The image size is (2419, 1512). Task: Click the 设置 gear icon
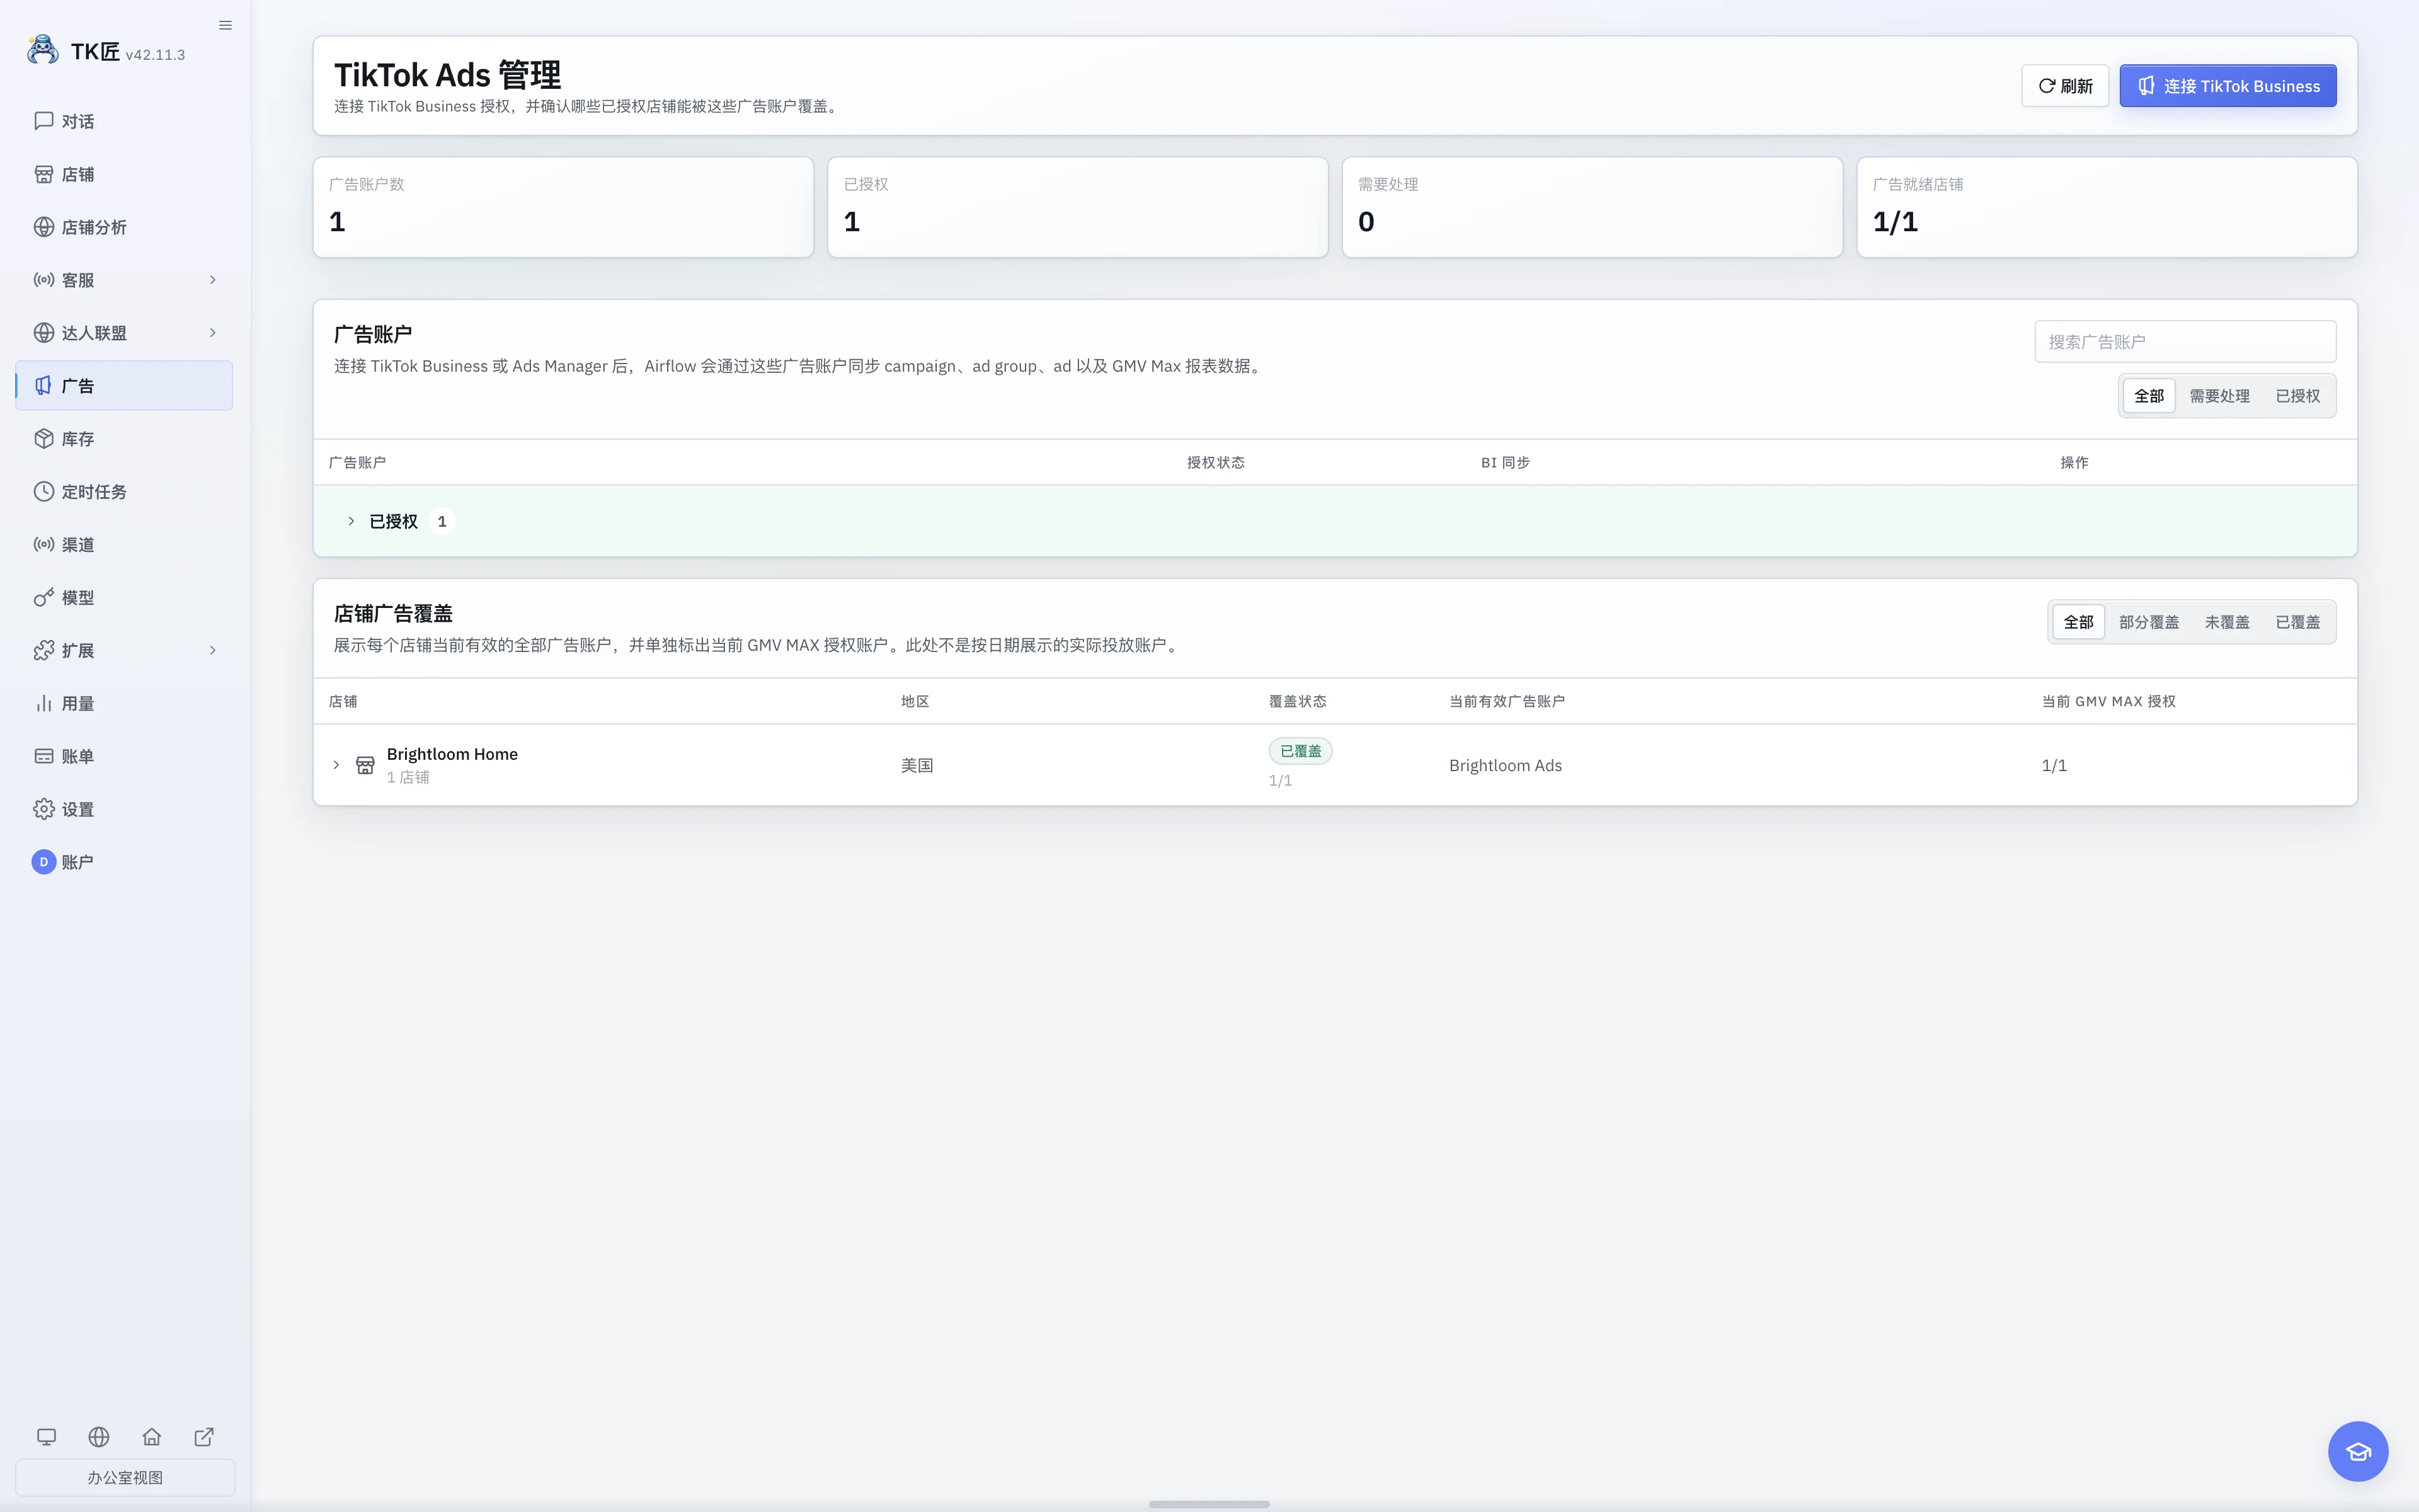(x=44, y=810)
